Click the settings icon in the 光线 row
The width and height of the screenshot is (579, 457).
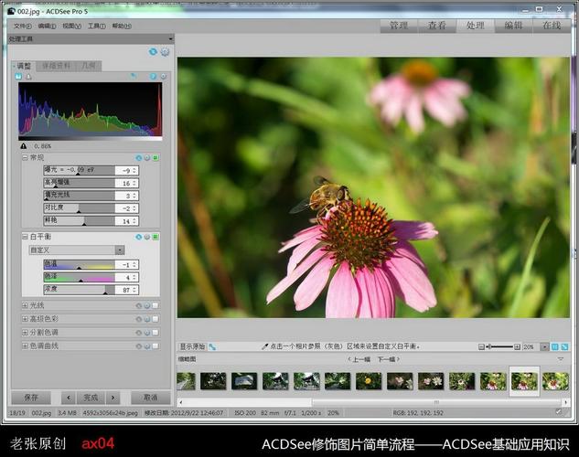click(x=147, y=305)
